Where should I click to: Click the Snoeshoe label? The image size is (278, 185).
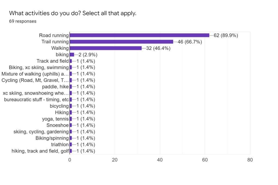point(58,125)
